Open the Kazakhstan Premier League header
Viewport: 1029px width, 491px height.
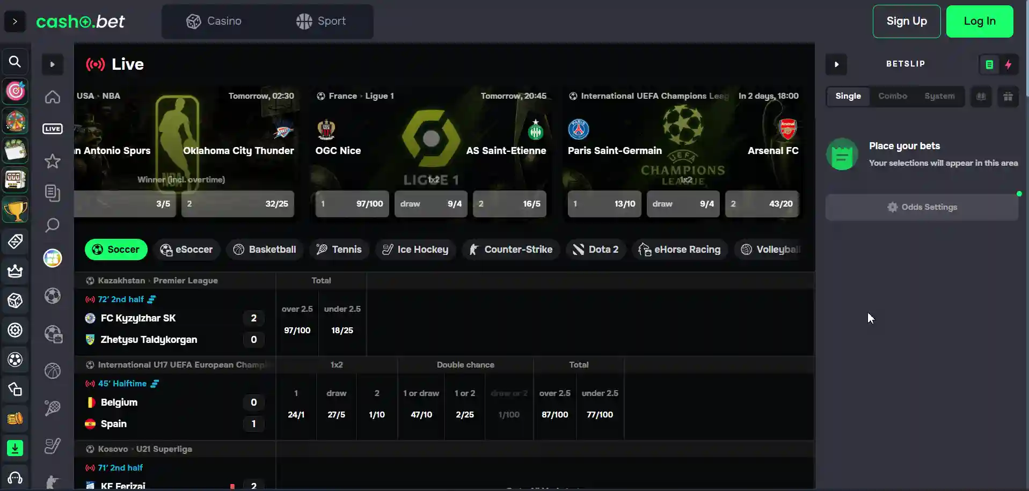click(158, 281)
